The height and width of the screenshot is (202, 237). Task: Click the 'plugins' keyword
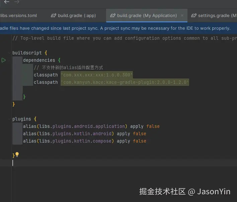pyautogui.click(x=22, y=119)
